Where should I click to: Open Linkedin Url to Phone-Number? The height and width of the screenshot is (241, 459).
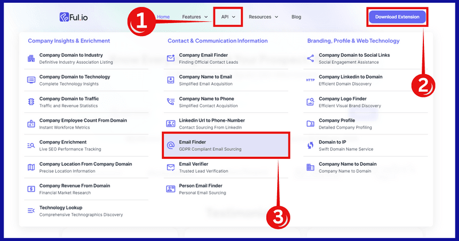click(x=212, y=120)
